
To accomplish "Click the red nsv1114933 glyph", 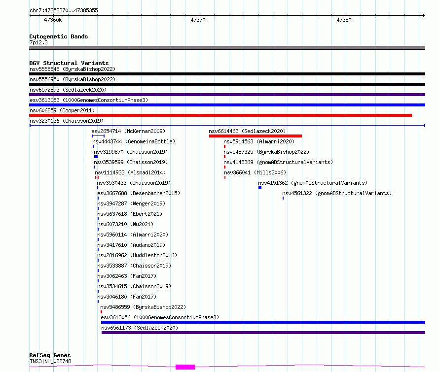I will 97,177.
